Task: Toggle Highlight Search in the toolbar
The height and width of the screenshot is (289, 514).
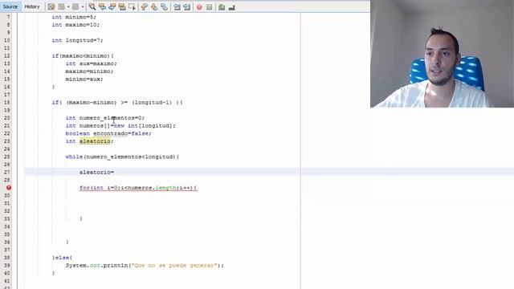Action: [x=122, y=7]
